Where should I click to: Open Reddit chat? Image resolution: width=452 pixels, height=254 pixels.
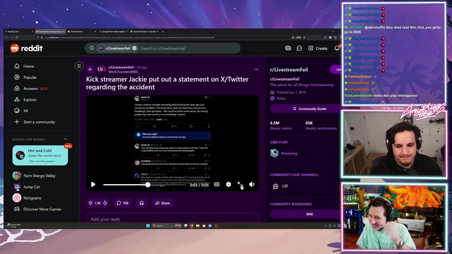(x=299, y=48)
